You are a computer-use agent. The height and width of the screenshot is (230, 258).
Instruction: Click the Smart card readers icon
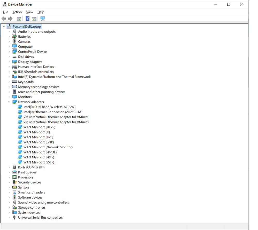14,192
